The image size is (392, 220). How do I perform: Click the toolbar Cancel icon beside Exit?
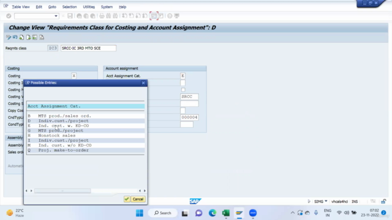tap(92, 16)
